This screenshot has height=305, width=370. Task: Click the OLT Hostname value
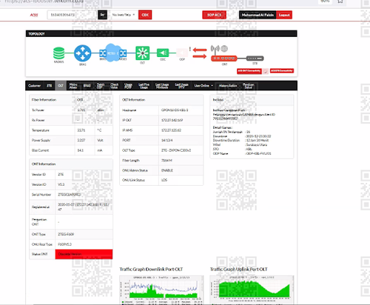pos(175,110)
